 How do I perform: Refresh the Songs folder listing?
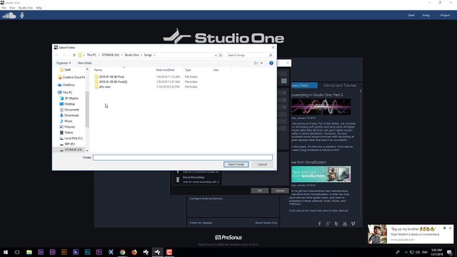pos(221,55)
